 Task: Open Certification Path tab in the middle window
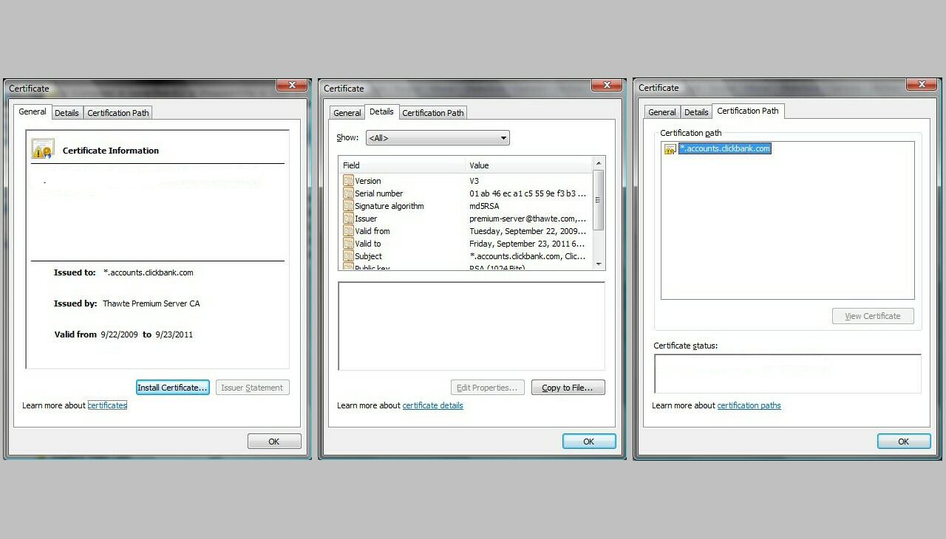click(433, 113)
